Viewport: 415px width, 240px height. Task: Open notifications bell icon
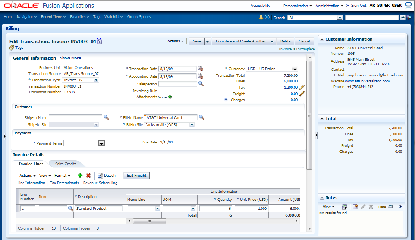coord(261,17)
